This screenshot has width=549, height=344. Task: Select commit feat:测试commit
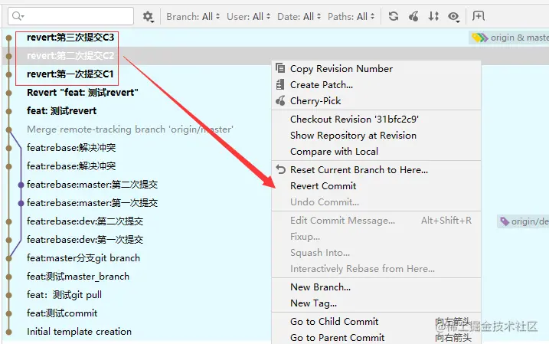coord(62,313)
